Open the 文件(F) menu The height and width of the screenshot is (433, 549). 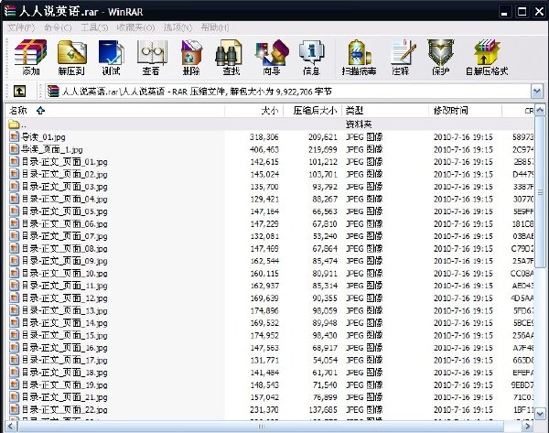21,27
